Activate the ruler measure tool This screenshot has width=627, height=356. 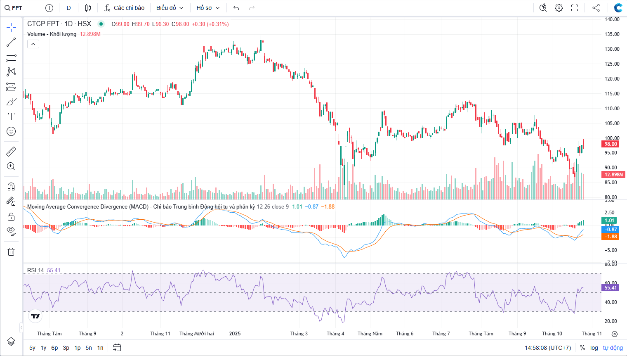(11, 152)
